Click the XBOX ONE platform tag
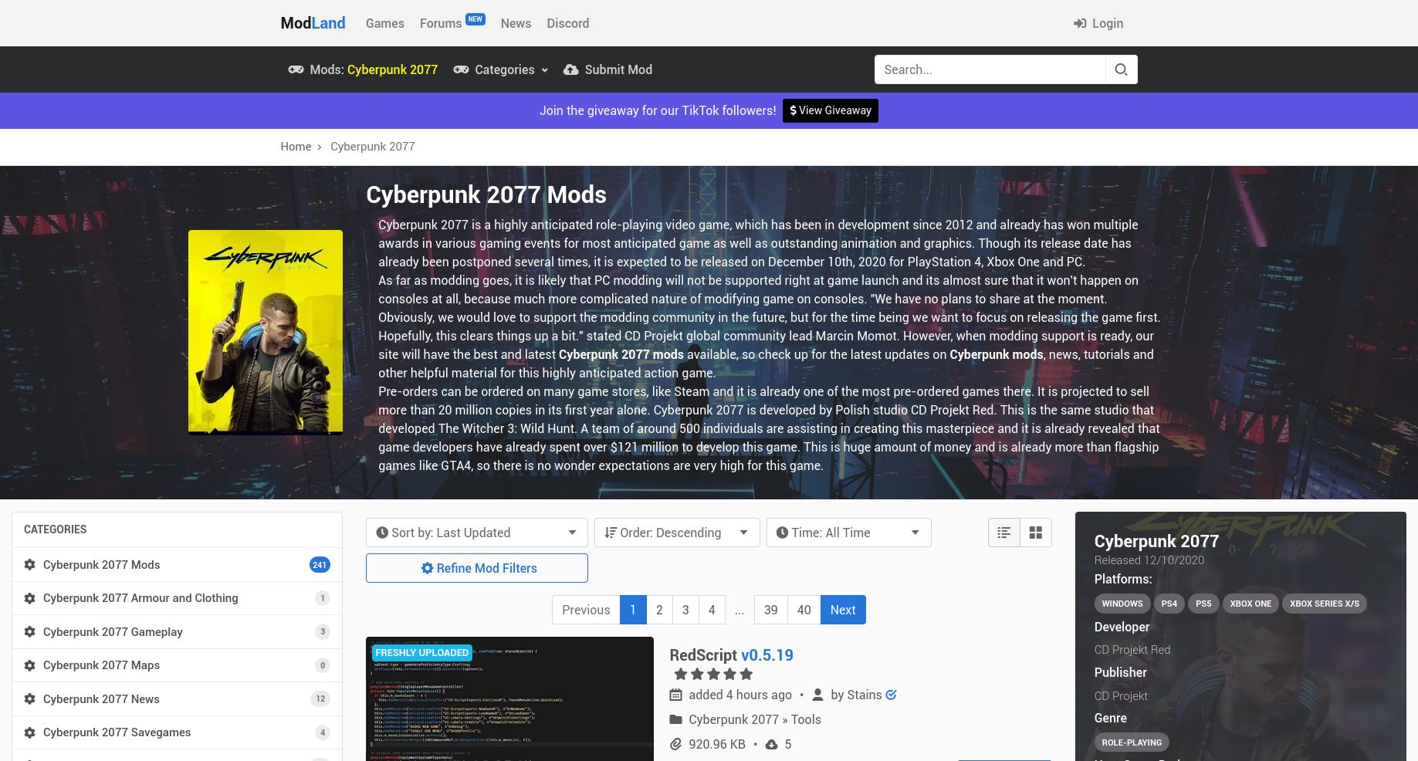The image size is (1418, 761). coord(1250,604)
